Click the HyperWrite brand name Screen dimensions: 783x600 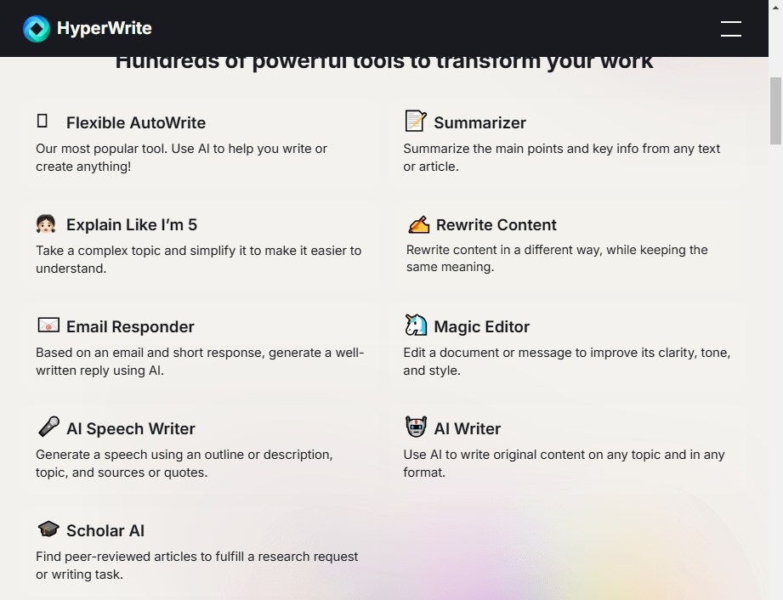[x=104, y=28]
